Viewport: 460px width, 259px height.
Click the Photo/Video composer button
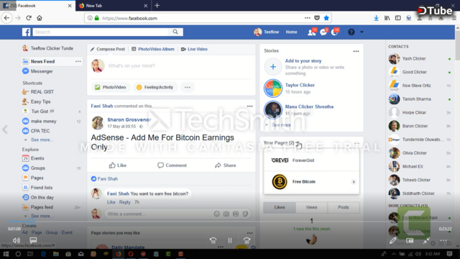pos(110,87)
